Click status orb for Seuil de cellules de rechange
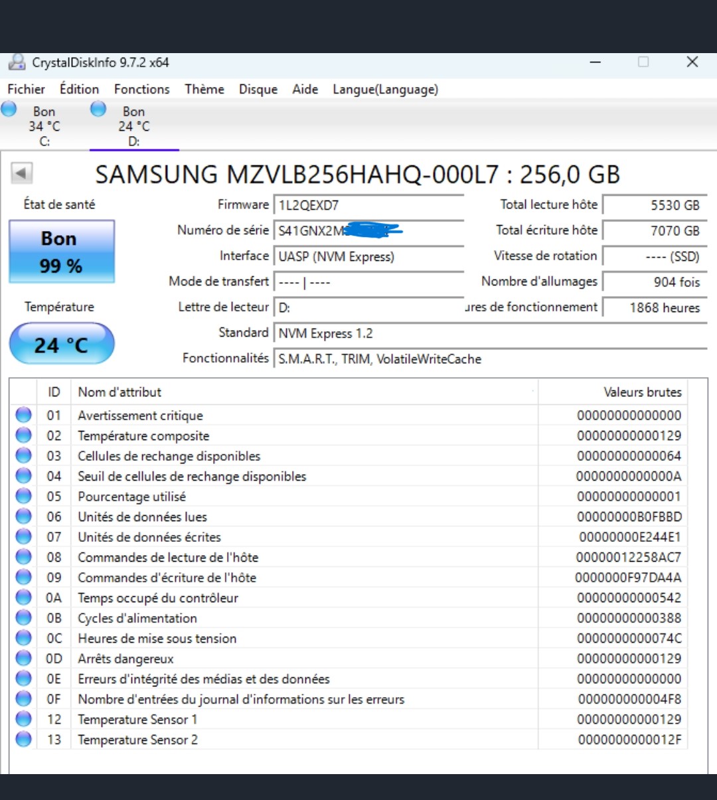Image resolution: width=717 pixels, height=800 pixels. click(24, 476)
